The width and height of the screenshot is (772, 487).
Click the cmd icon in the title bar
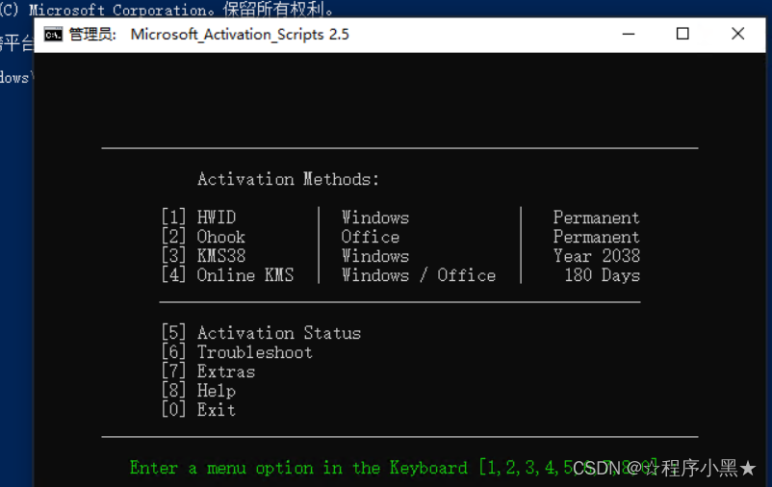(53, 35)
